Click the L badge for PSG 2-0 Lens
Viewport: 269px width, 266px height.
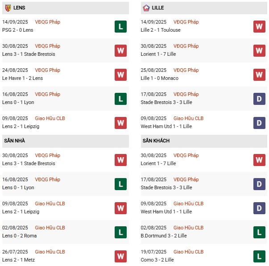[x=120, y=27]
